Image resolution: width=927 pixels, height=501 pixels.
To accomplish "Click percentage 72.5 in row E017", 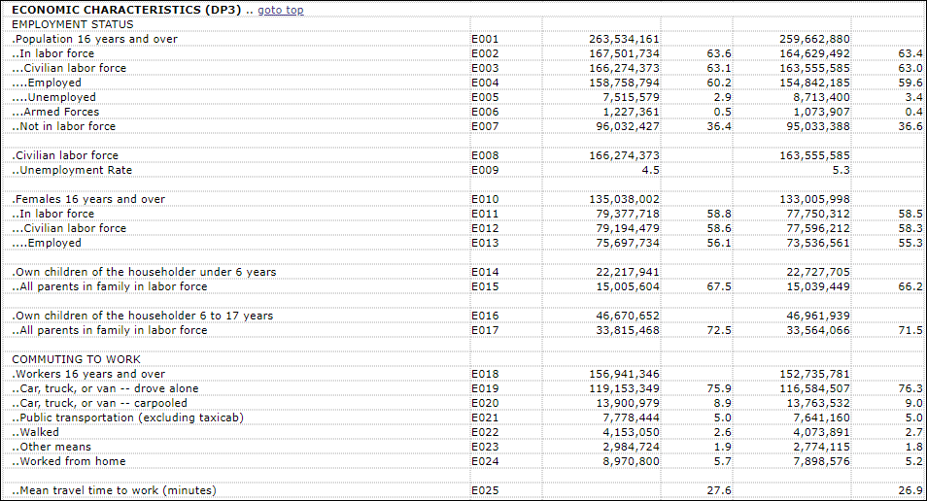I will tap(719, 330).
